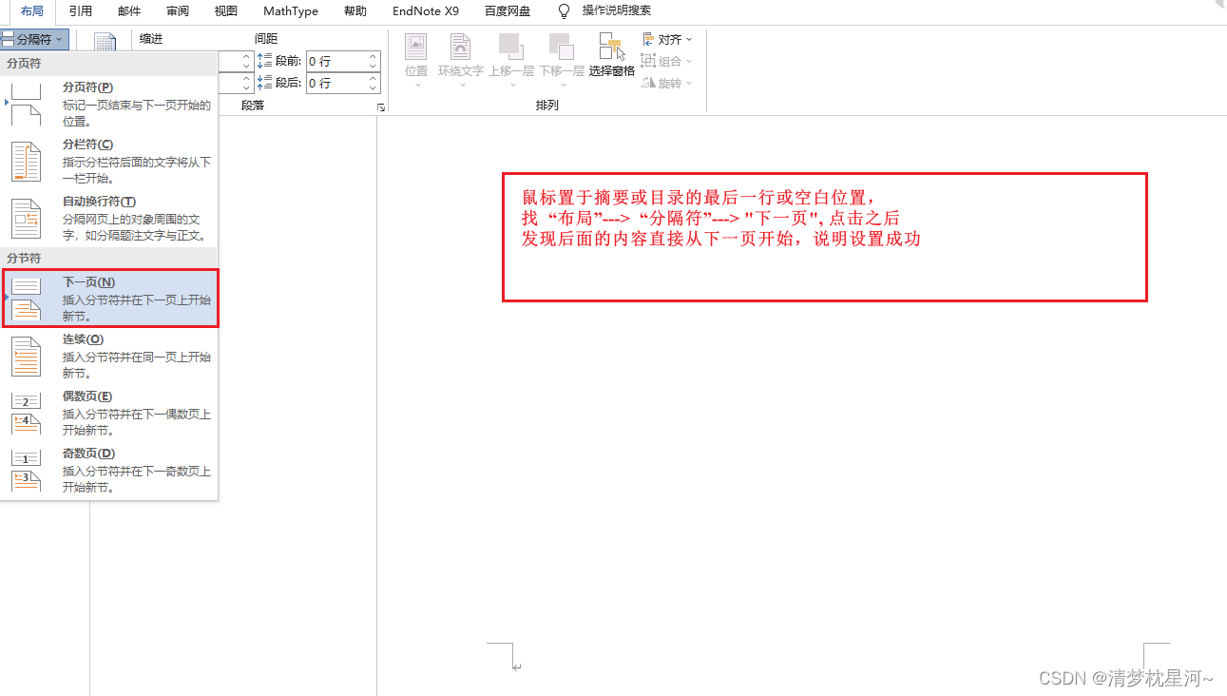Increase 段后 spacing with up arrow
1227x696 pixels.
pos(373,79)
